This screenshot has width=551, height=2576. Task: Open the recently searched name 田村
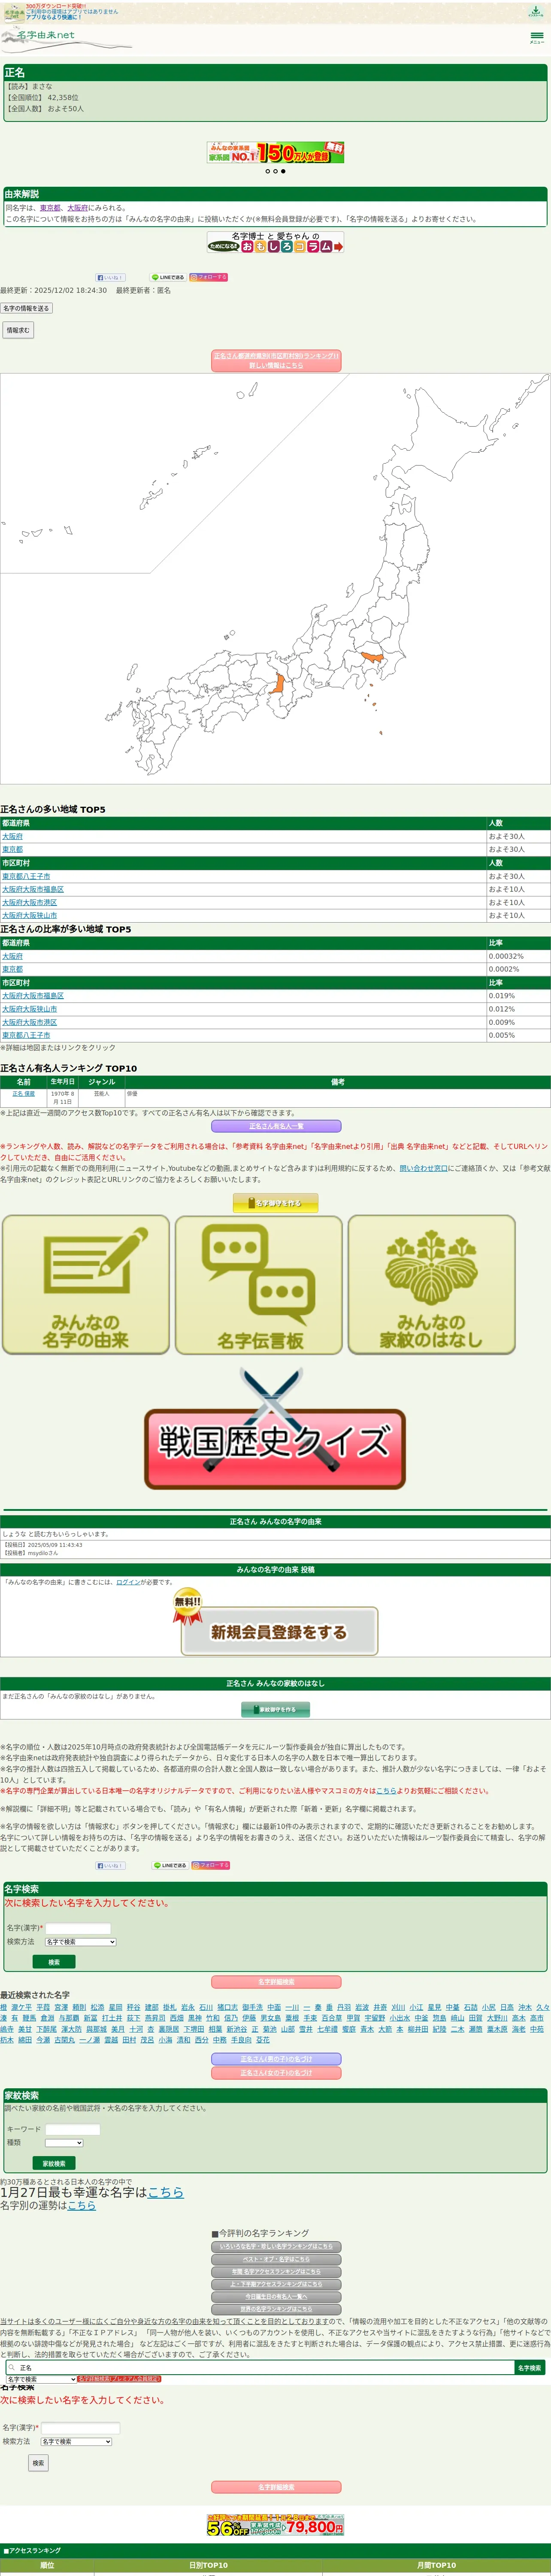[x=129, y=2040]
